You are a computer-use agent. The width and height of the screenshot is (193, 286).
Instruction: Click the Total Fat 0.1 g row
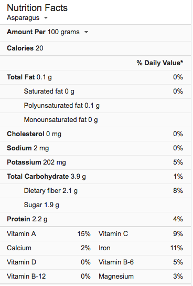95,77
